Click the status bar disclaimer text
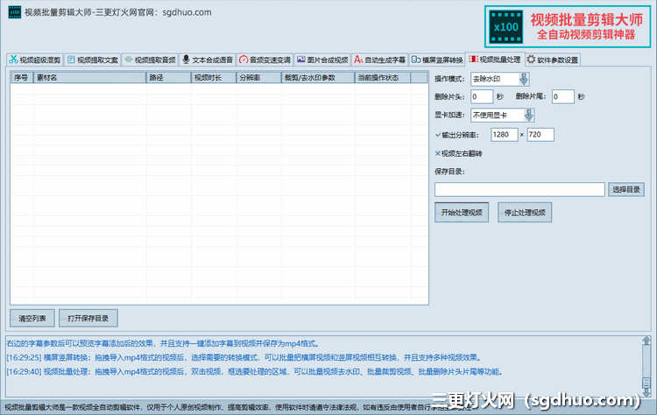 tap(239, 407)
